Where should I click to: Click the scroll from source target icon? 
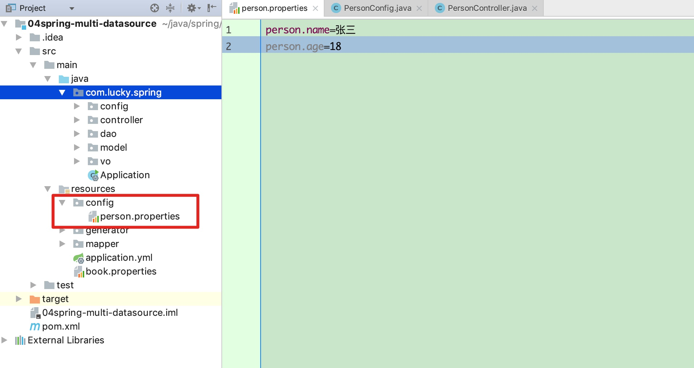155,8
